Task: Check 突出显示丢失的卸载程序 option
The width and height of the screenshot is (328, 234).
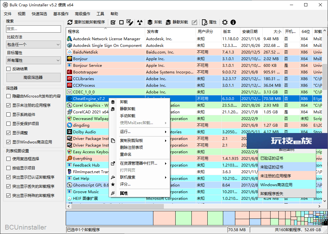Action: coord(9,187)
